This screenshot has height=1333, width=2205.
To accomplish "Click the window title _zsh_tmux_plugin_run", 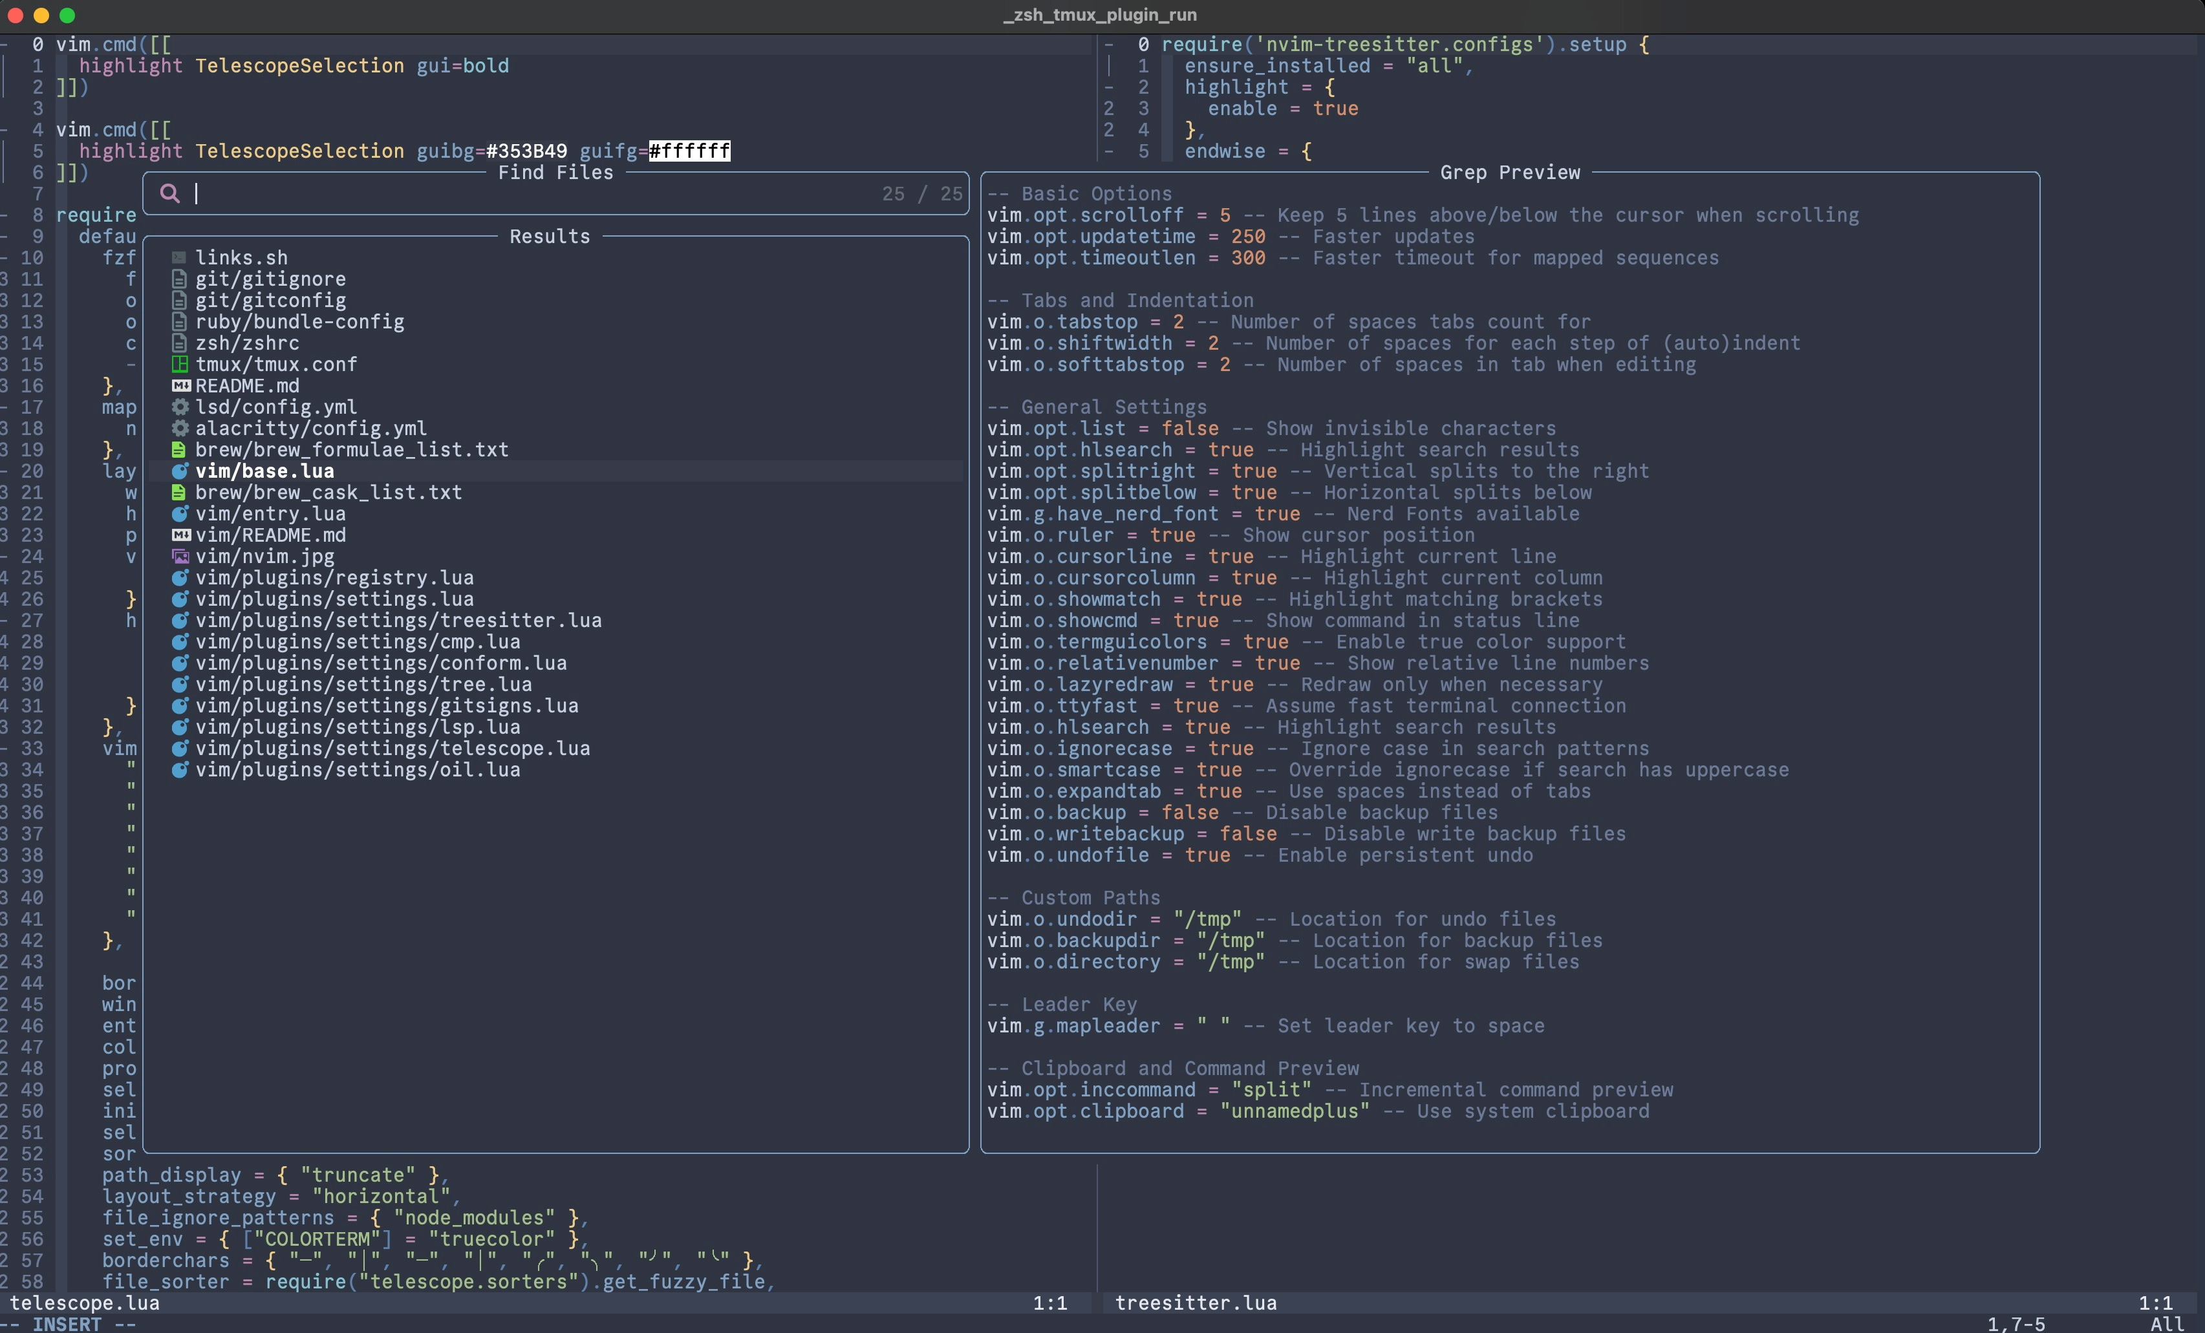I will click(x=1100, y=16).
